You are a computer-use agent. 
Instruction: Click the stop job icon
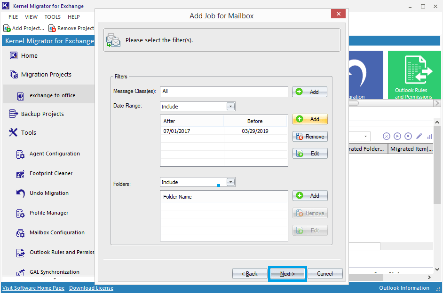(408, 137)
